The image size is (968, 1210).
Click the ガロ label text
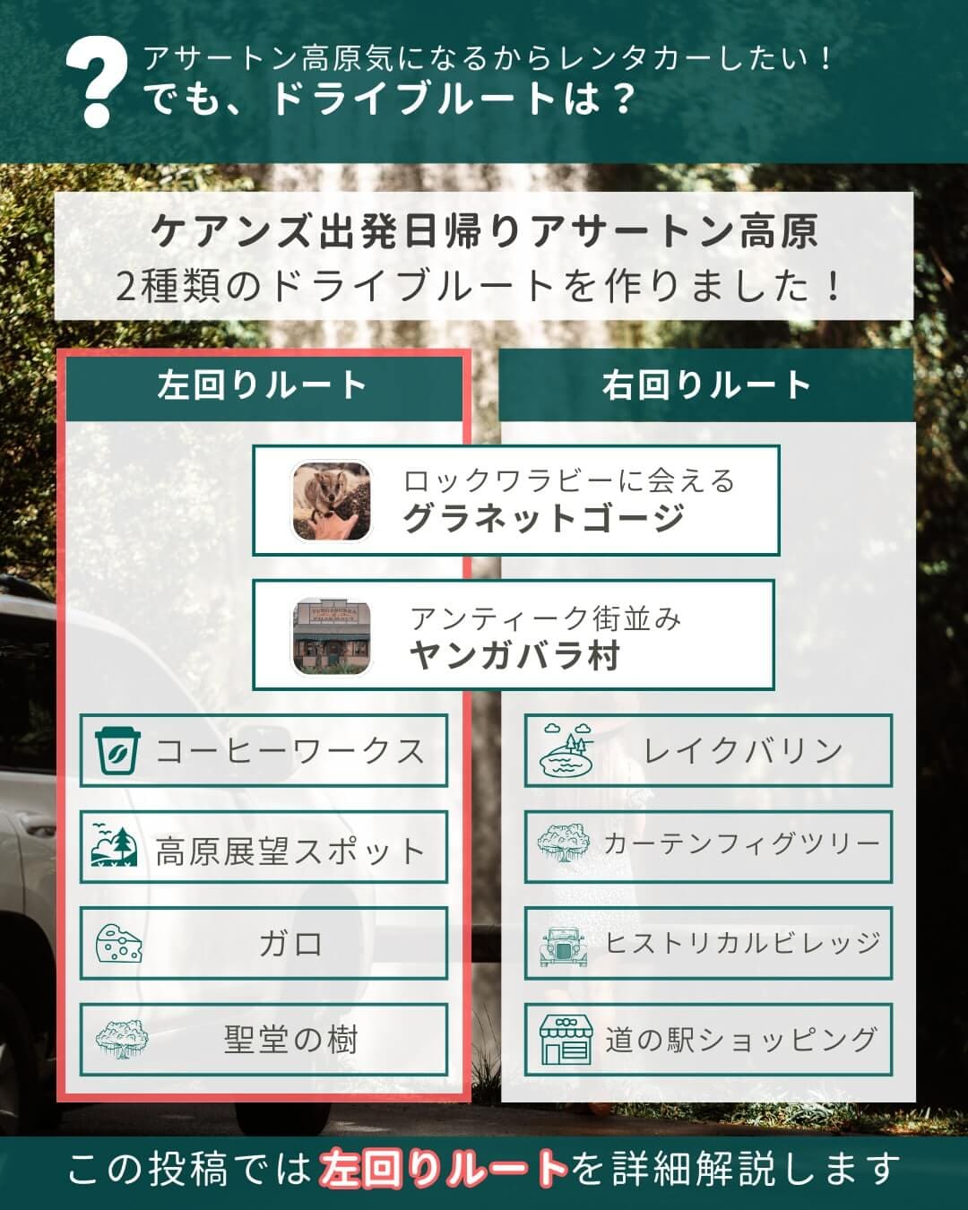click(x=290, y=944)
